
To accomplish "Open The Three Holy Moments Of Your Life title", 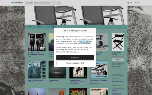I will [36, 54].
